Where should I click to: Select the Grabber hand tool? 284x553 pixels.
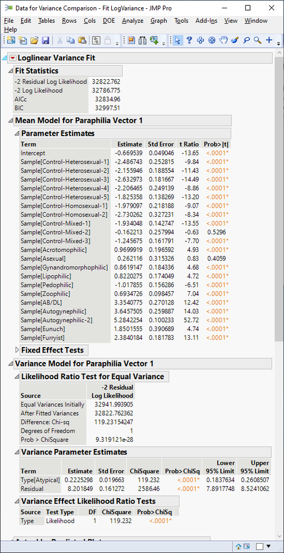pos(223,40)
